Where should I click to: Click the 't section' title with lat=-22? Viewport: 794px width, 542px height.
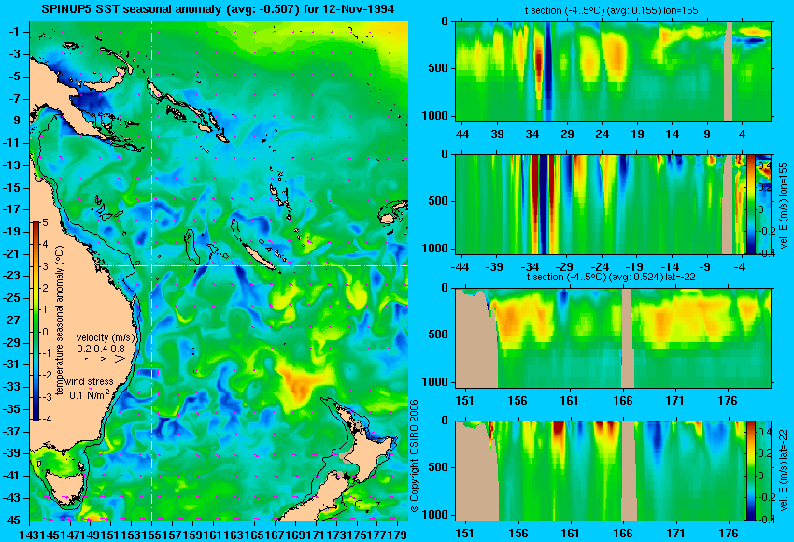coord(611,277)
